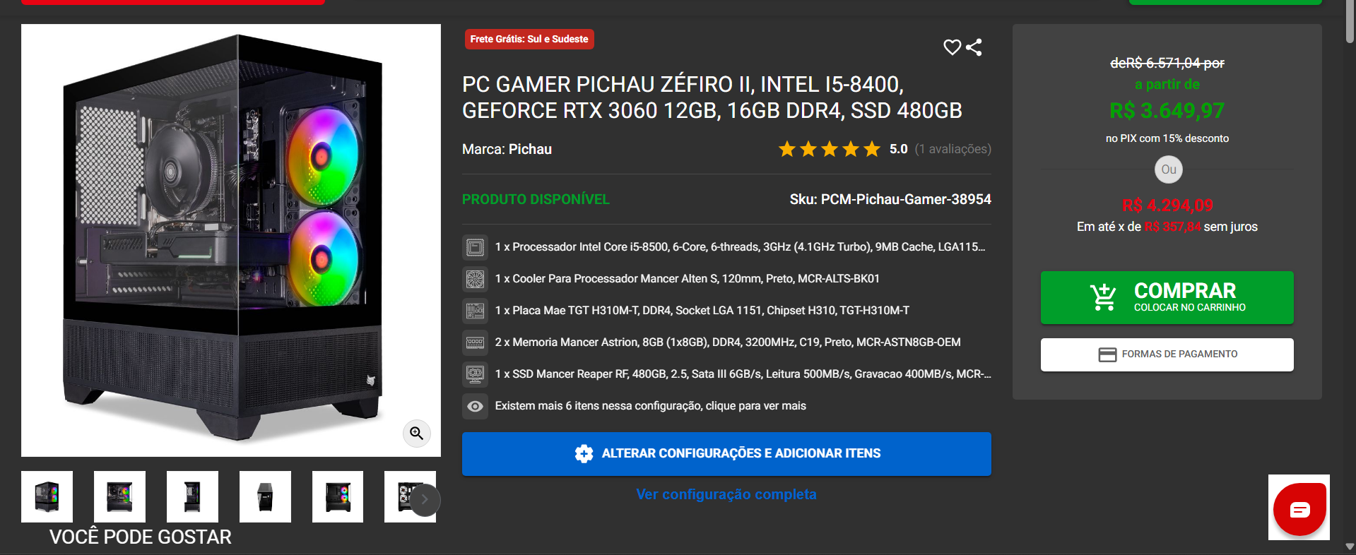Select the fifth product thumbnail

tap(338, 496)
